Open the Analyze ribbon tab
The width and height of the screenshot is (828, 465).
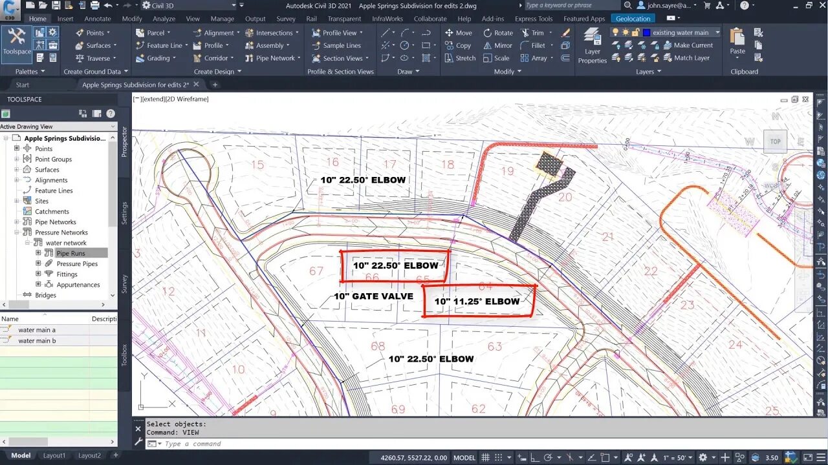(x=164, y=19)
